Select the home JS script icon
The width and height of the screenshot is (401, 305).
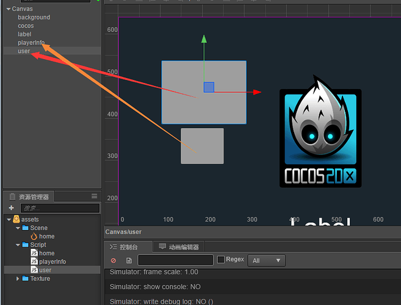(x=34, y=253)
